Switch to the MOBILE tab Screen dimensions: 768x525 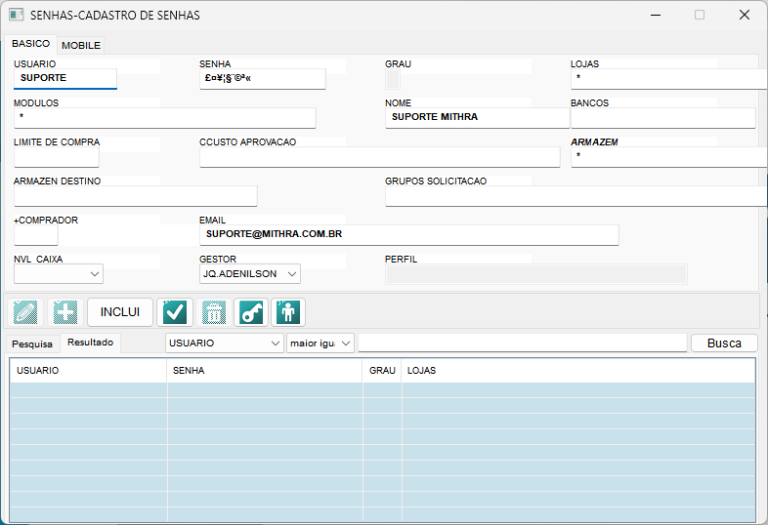point(81,45)
